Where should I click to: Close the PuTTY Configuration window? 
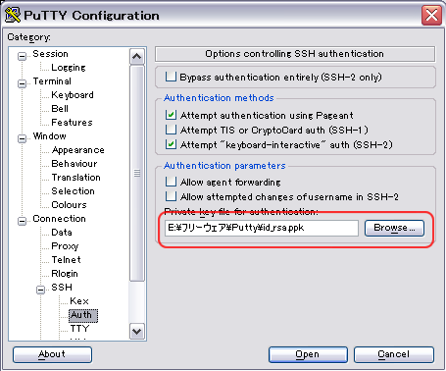click(x=431, y=15)
